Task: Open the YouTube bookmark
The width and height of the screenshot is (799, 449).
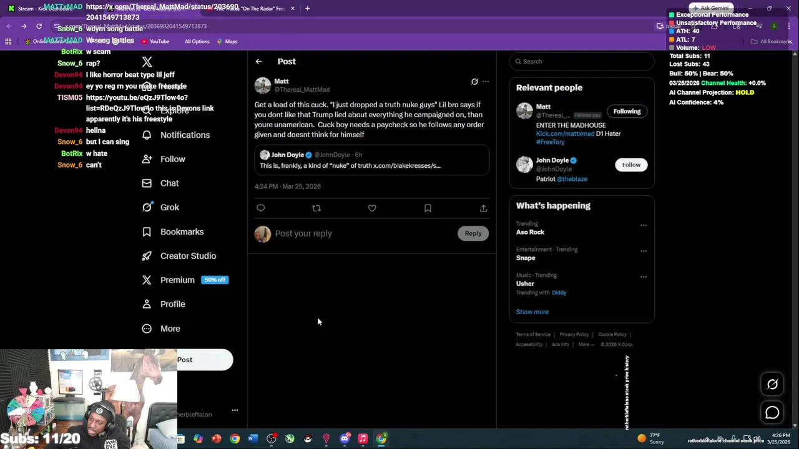Action: 155,42
